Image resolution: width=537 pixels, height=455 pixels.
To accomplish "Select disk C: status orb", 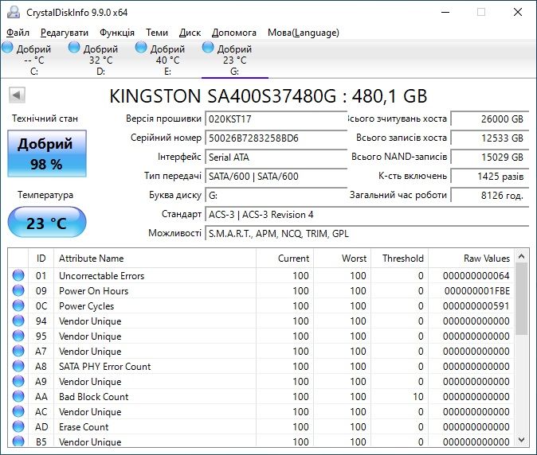I will click(7, 48).
